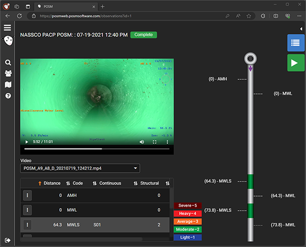Screen dimensions: 306x247
Task: Open browser split screen icon
Action: [x=275, y=16]
